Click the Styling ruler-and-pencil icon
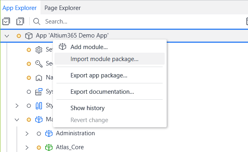This screenshot has height=152, width=248. pos(39,106)
